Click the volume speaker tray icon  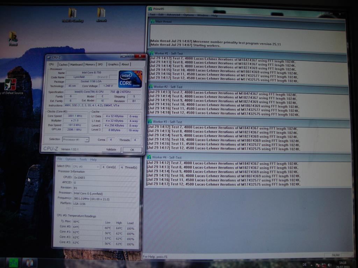[329, 265]
